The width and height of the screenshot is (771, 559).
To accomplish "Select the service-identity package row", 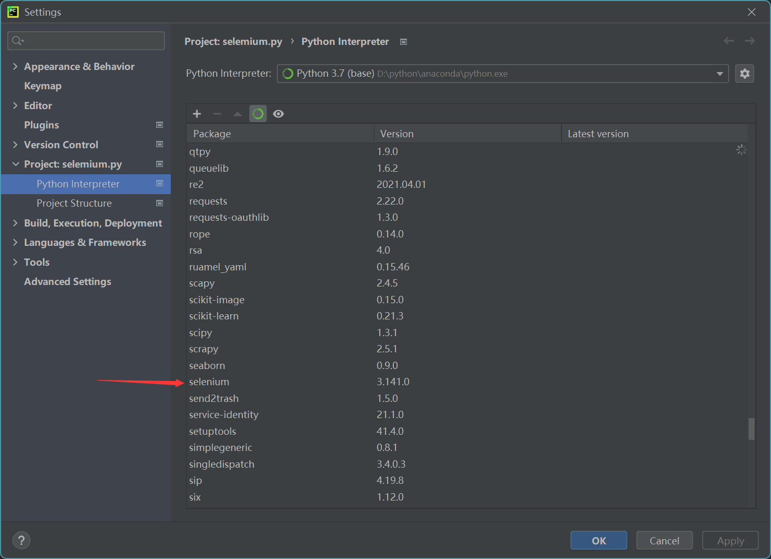I will click(467, 414).
